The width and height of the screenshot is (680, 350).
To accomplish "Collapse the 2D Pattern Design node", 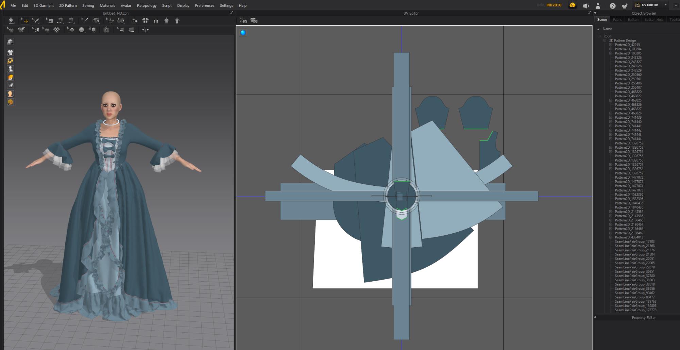I will (x=605, y=40).
